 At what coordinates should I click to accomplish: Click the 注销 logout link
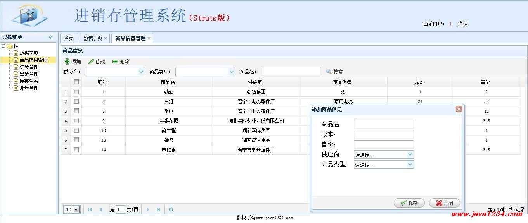point(463,24)
